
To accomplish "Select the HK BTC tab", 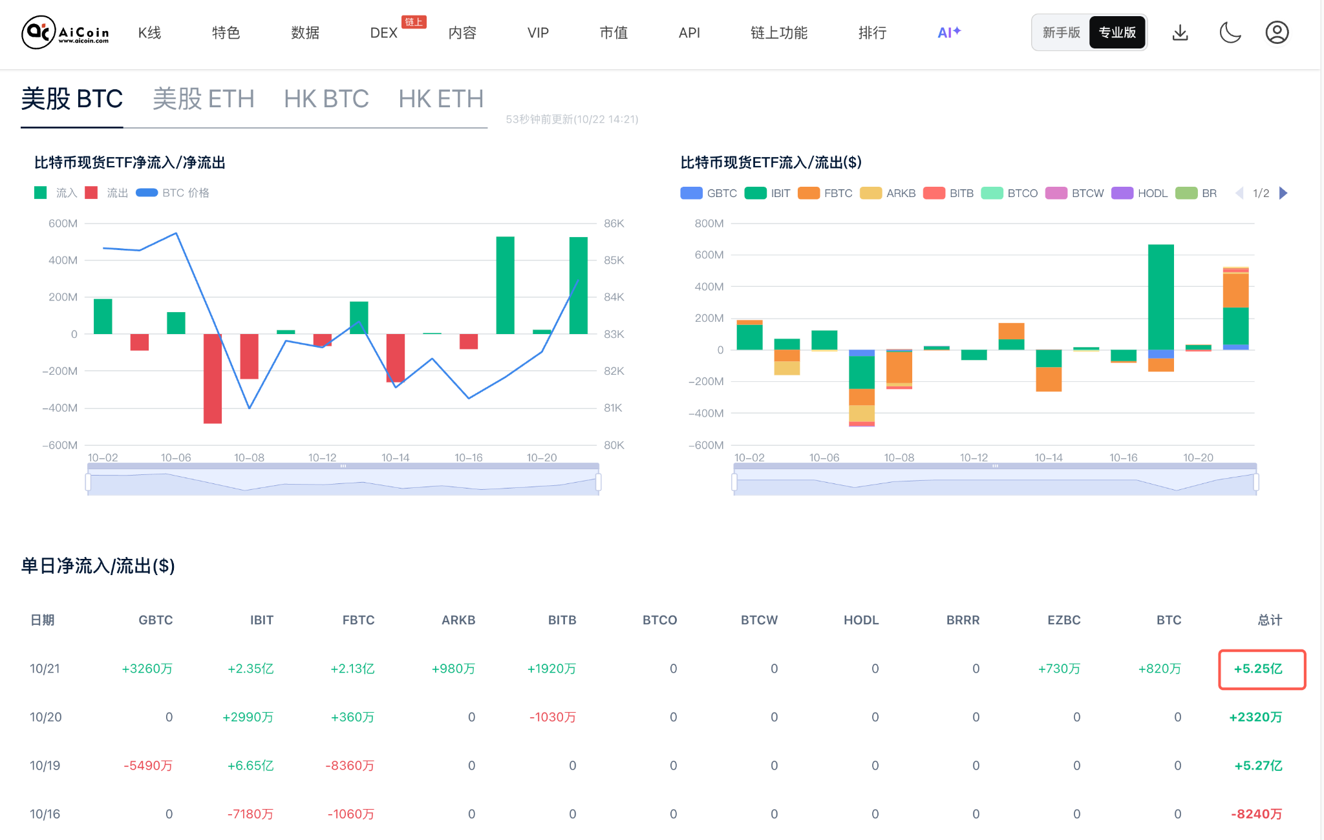I will [x=326, y=99].
